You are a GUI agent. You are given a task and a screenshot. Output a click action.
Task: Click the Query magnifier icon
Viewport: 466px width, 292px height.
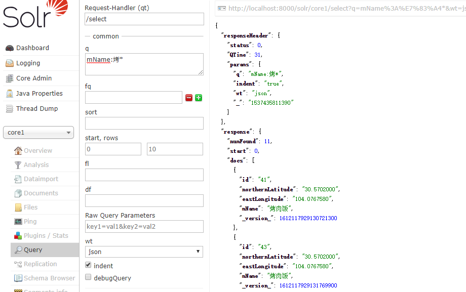point(18,250)
